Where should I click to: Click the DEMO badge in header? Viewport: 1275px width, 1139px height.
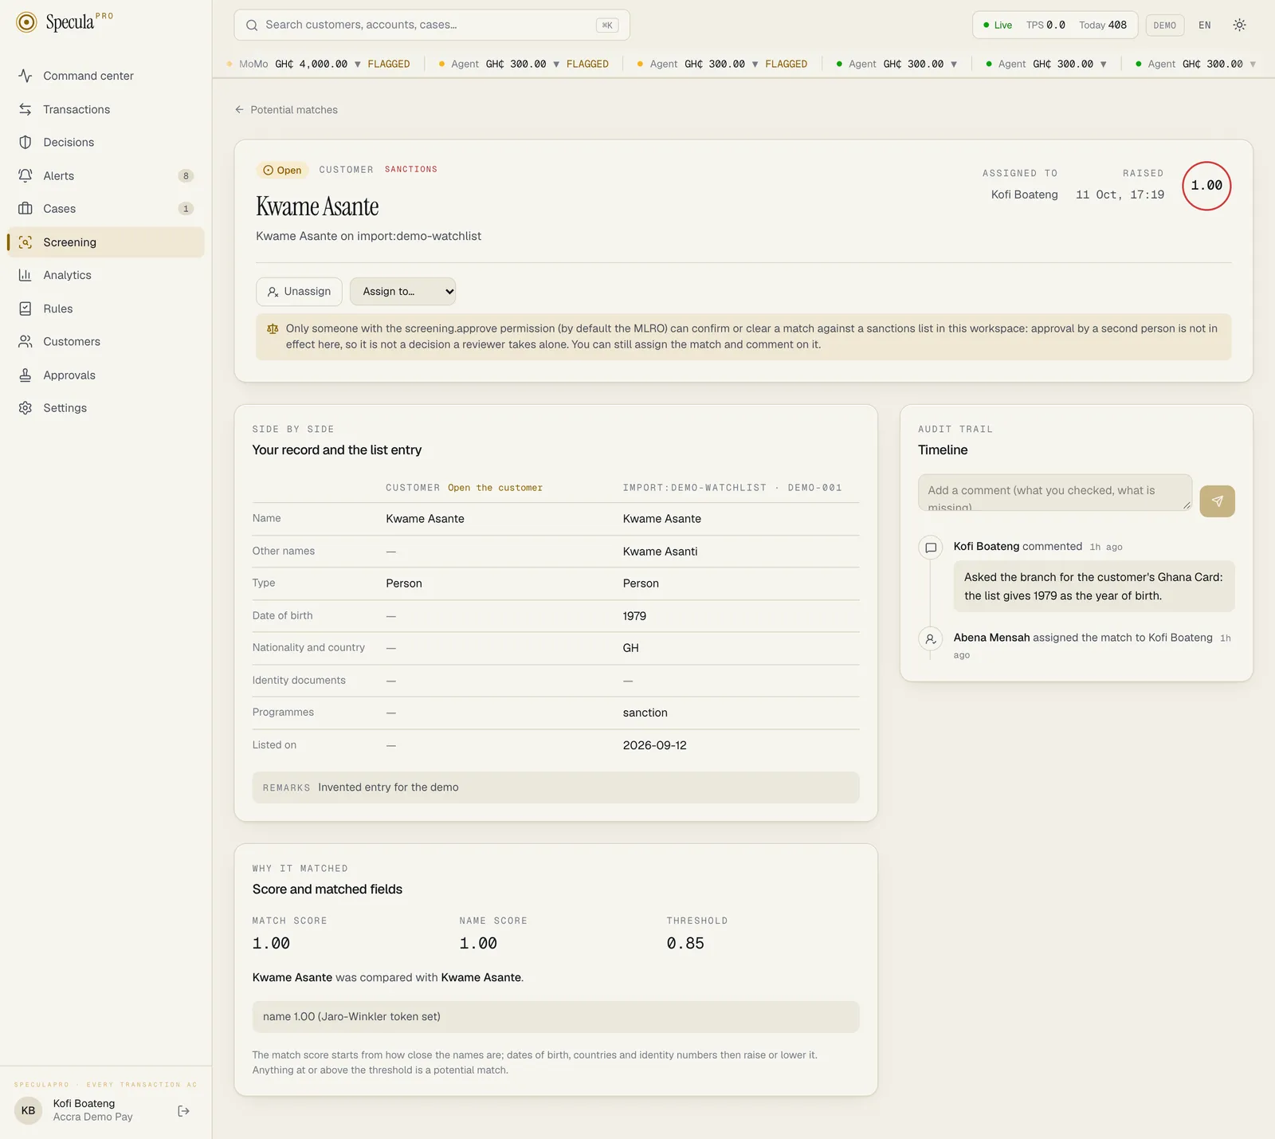coord(1165,25)
